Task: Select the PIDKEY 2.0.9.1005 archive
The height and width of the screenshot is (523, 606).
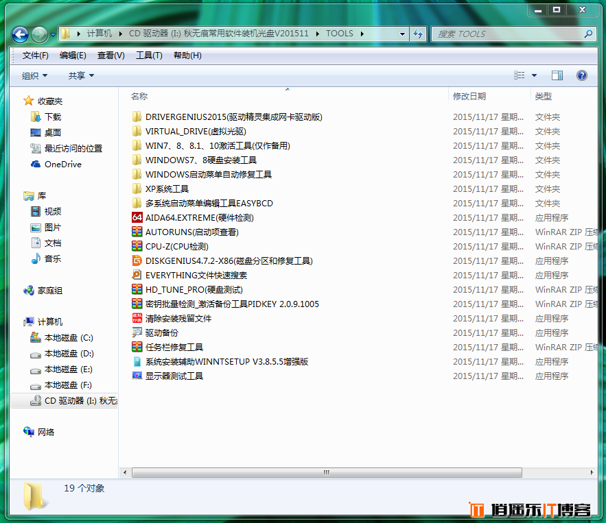Action: [232, 304]
